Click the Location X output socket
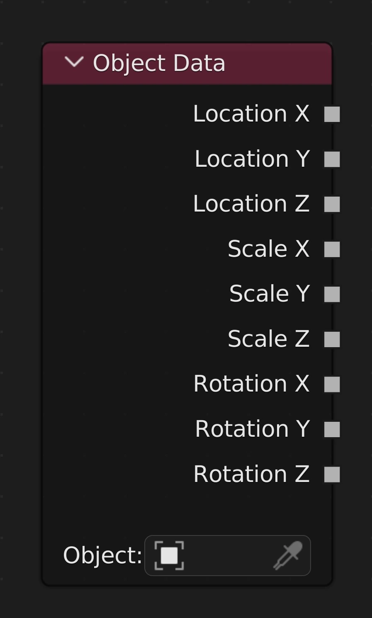 click(332, 114)
